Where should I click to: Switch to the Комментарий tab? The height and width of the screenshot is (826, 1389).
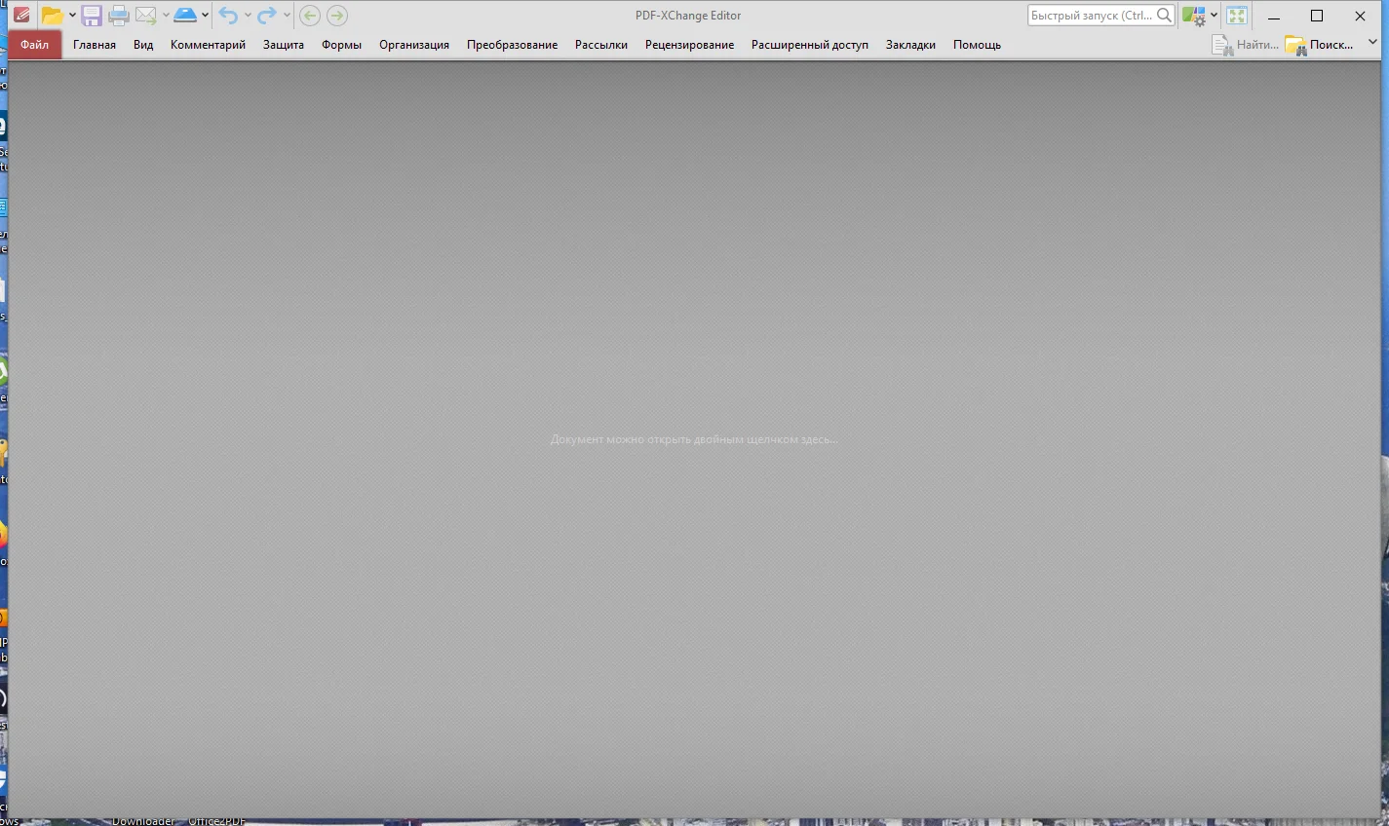tap(208, 45)
